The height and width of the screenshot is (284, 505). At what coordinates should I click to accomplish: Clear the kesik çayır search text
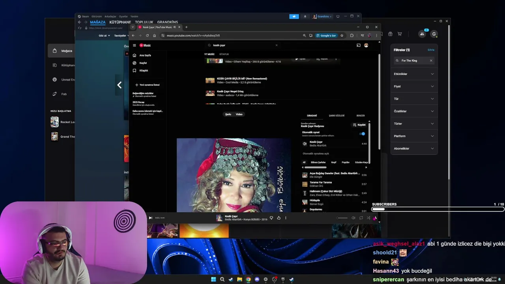tap(276, 45)
